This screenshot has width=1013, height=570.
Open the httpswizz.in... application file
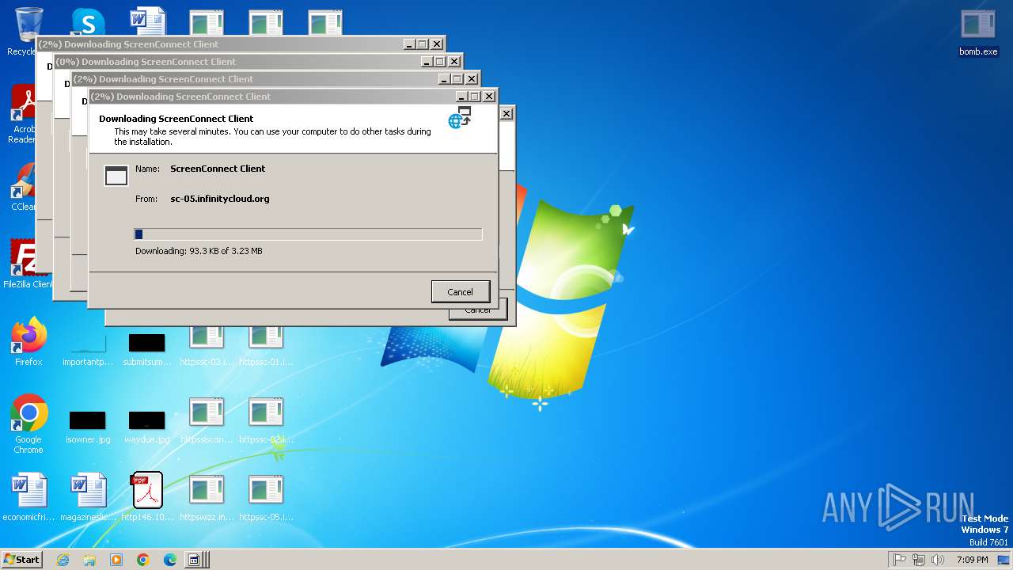pos(207,498)
